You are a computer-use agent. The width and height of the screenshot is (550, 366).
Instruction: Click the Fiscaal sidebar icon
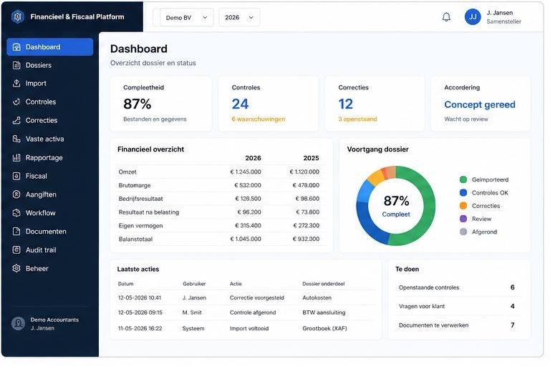16,176
